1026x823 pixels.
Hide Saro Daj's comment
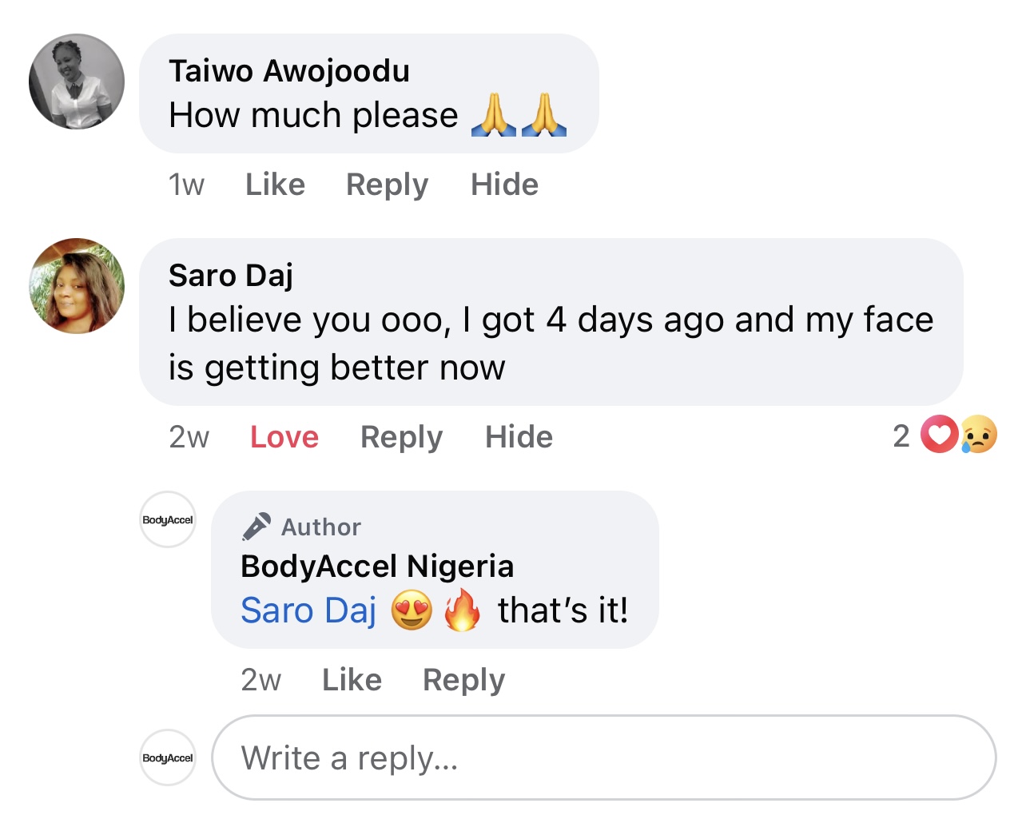pos(519,437)
